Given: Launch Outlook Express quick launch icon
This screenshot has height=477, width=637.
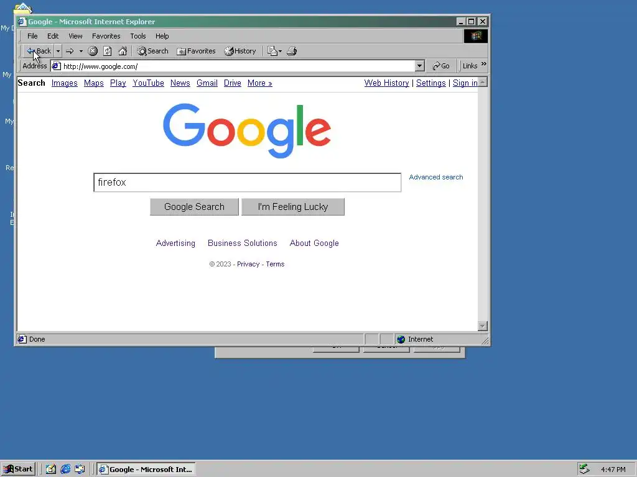Looking at the screenshot, I should (80, 470).
